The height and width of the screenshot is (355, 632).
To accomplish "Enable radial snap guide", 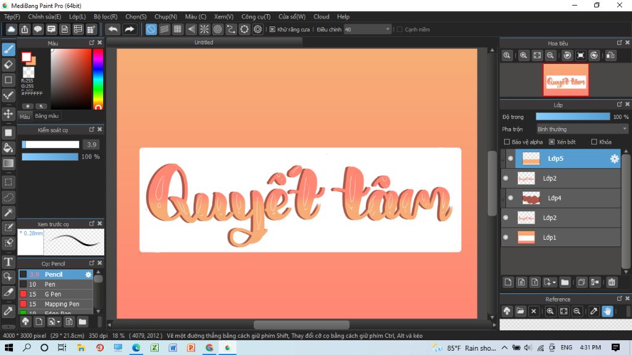I will click(x=204, y=30).
